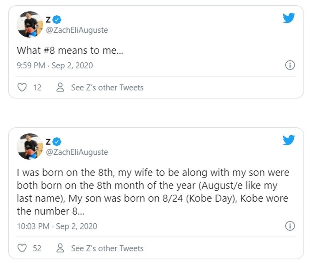
Task: Click the Twitter bird logo in first tweet
Action: [289, 19]
